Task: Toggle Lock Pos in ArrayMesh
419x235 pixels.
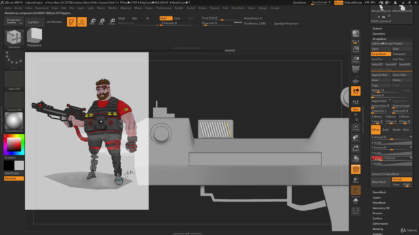Action: [x=381, y=59]
